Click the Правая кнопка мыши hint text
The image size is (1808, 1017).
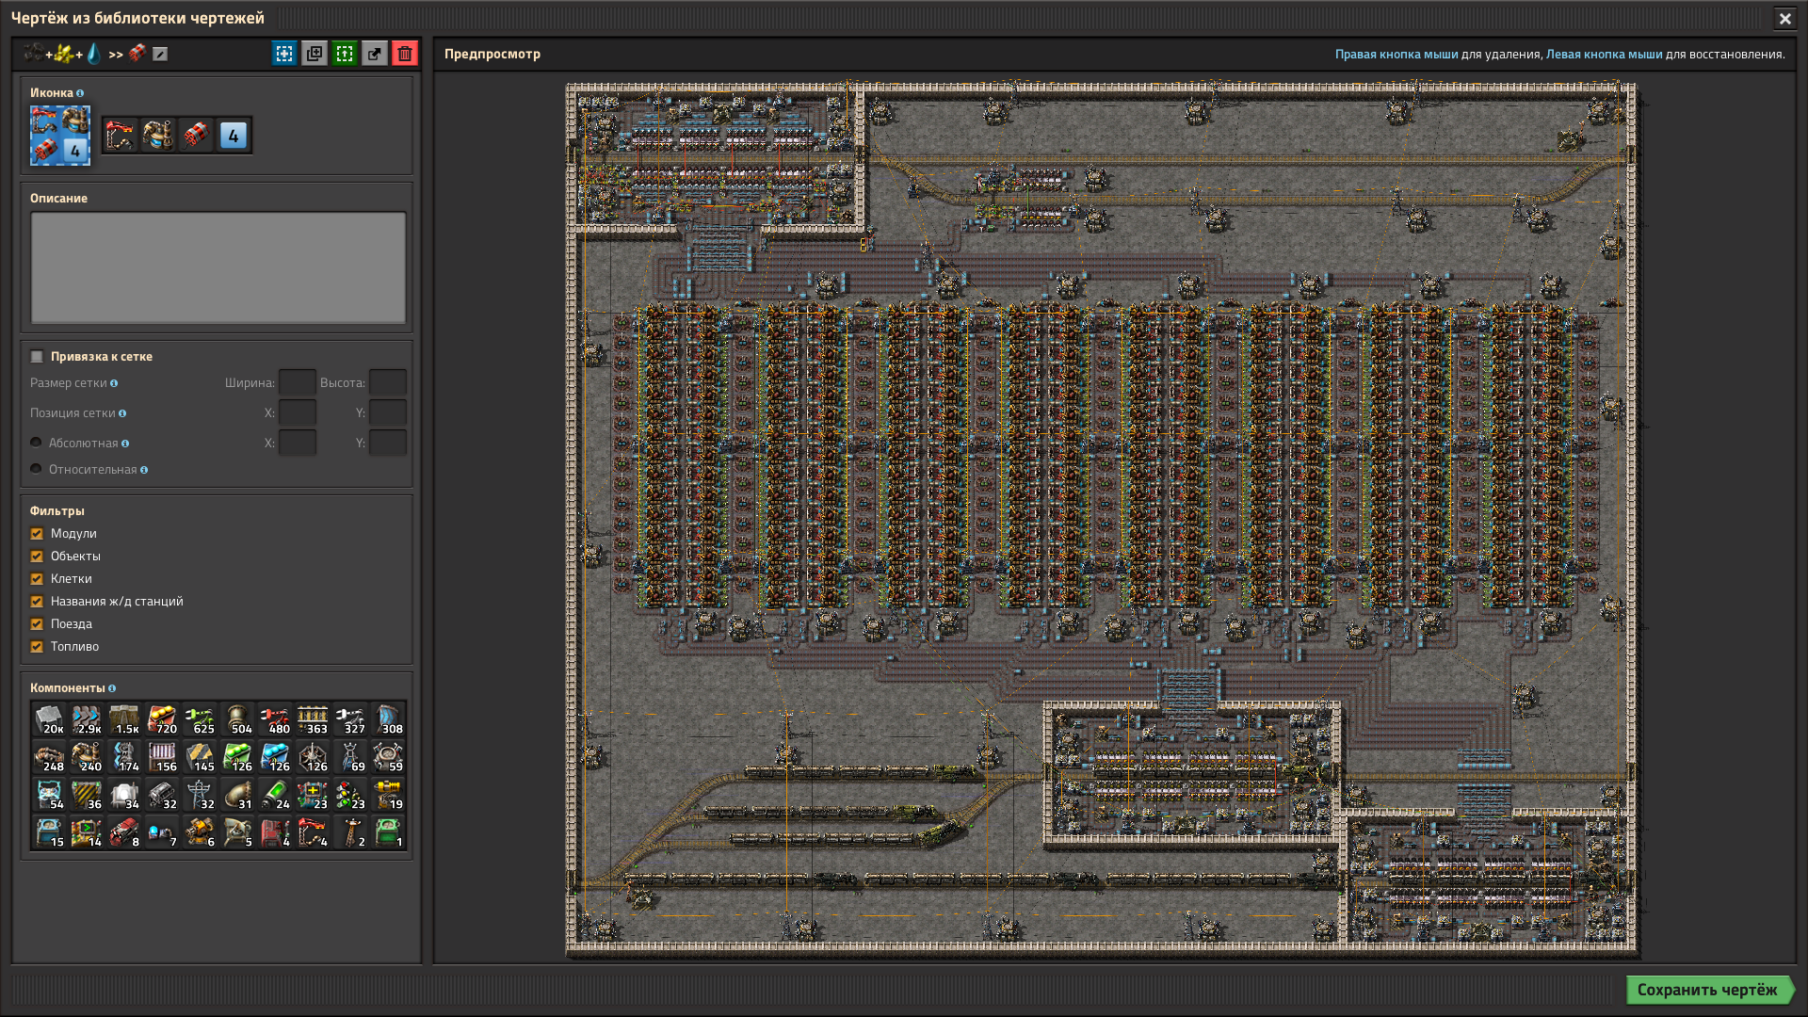click(1396, 55)
